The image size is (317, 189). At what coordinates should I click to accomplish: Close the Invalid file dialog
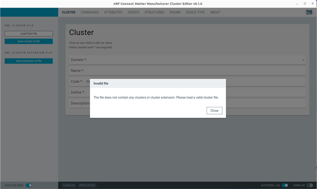click(x=214, y=110)
